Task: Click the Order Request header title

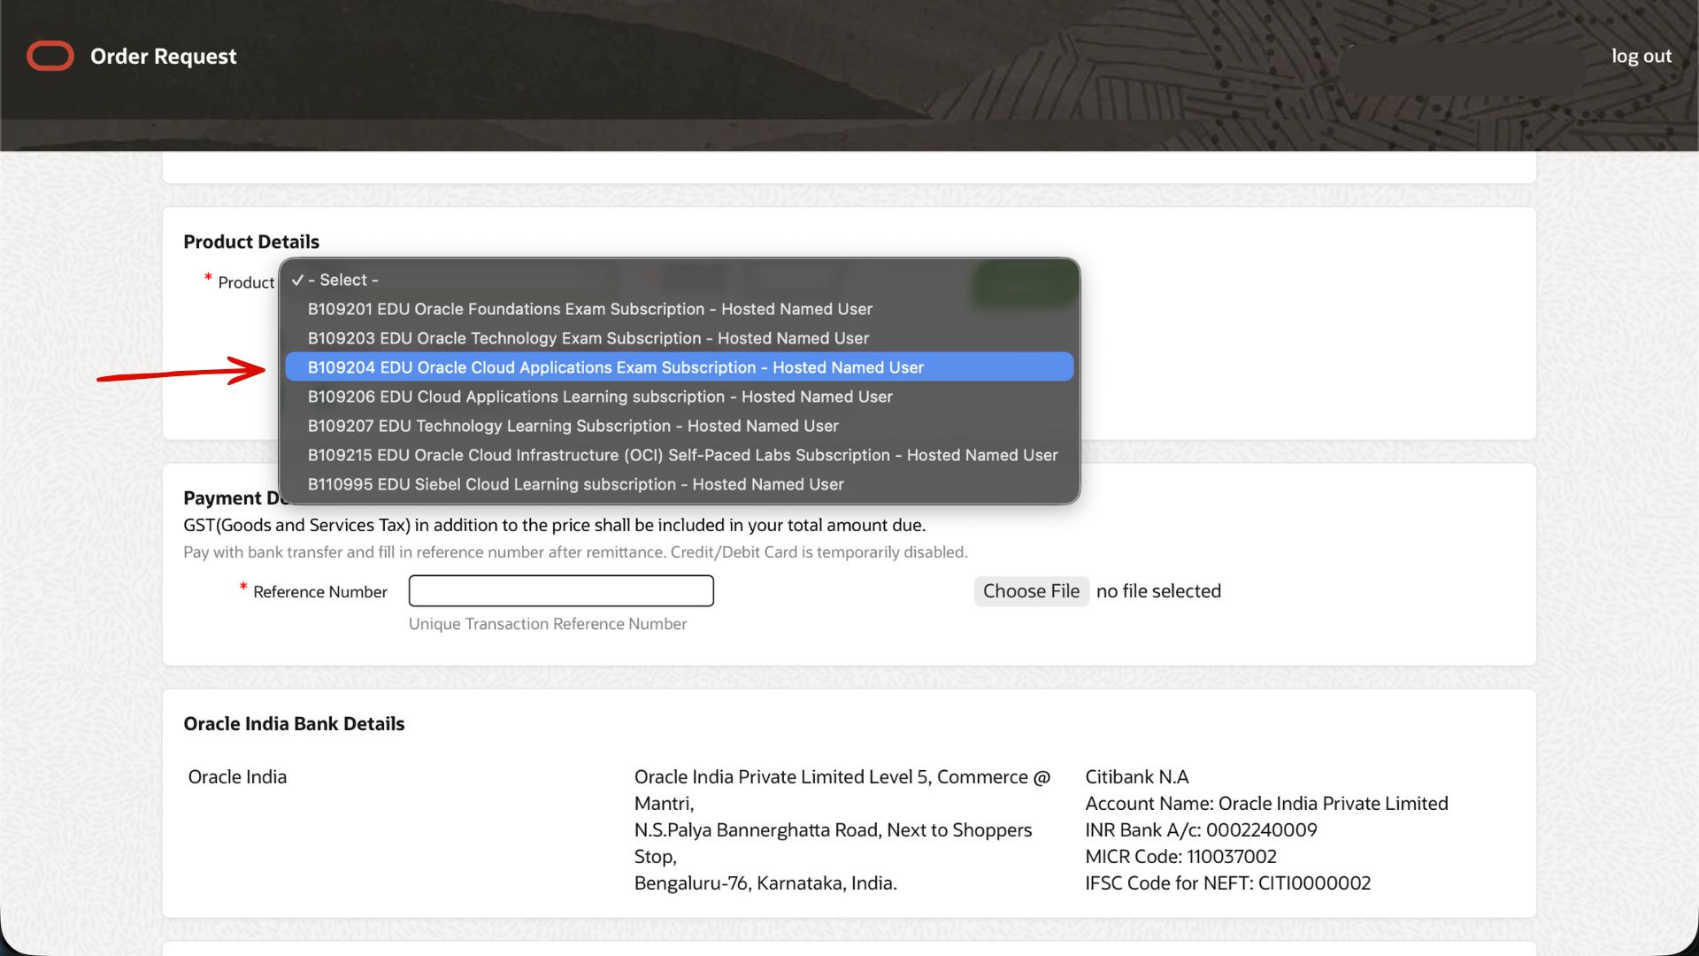Action: (163, 56)
